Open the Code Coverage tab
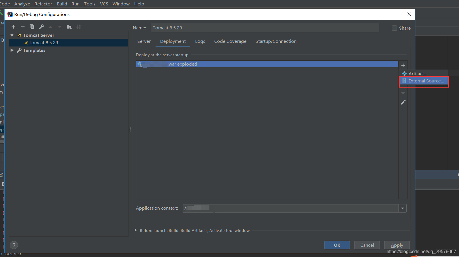459x257 pixels. pos(230,41)
